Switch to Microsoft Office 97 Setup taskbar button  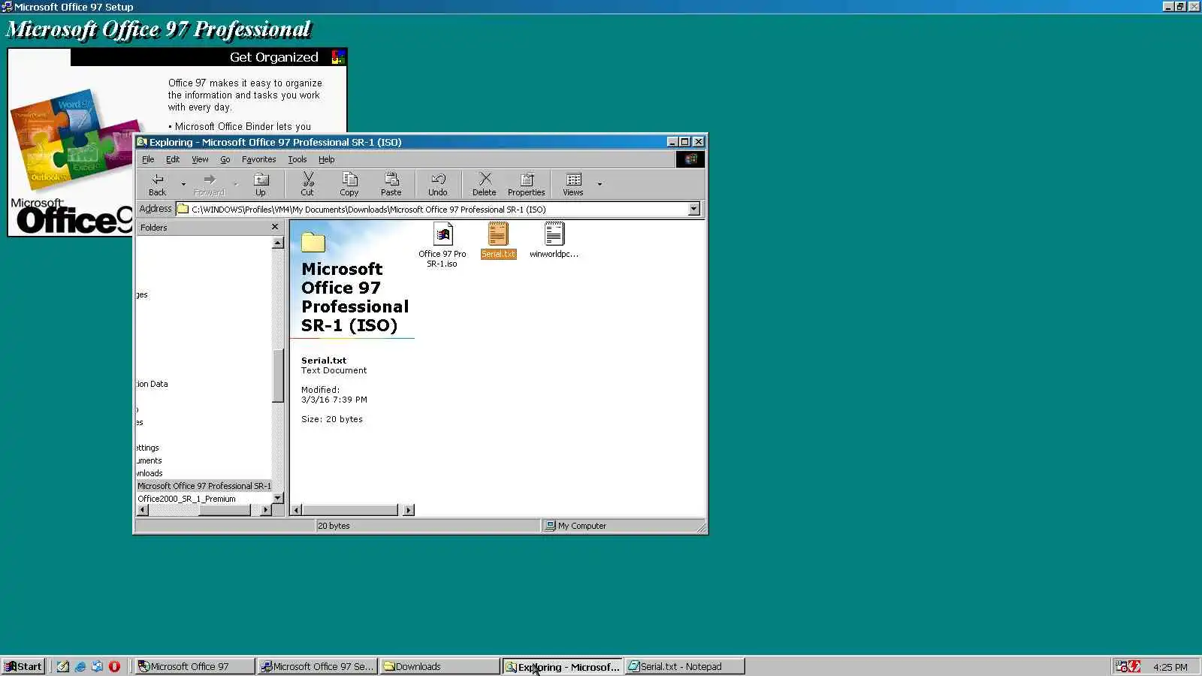[x=317, y=666]
